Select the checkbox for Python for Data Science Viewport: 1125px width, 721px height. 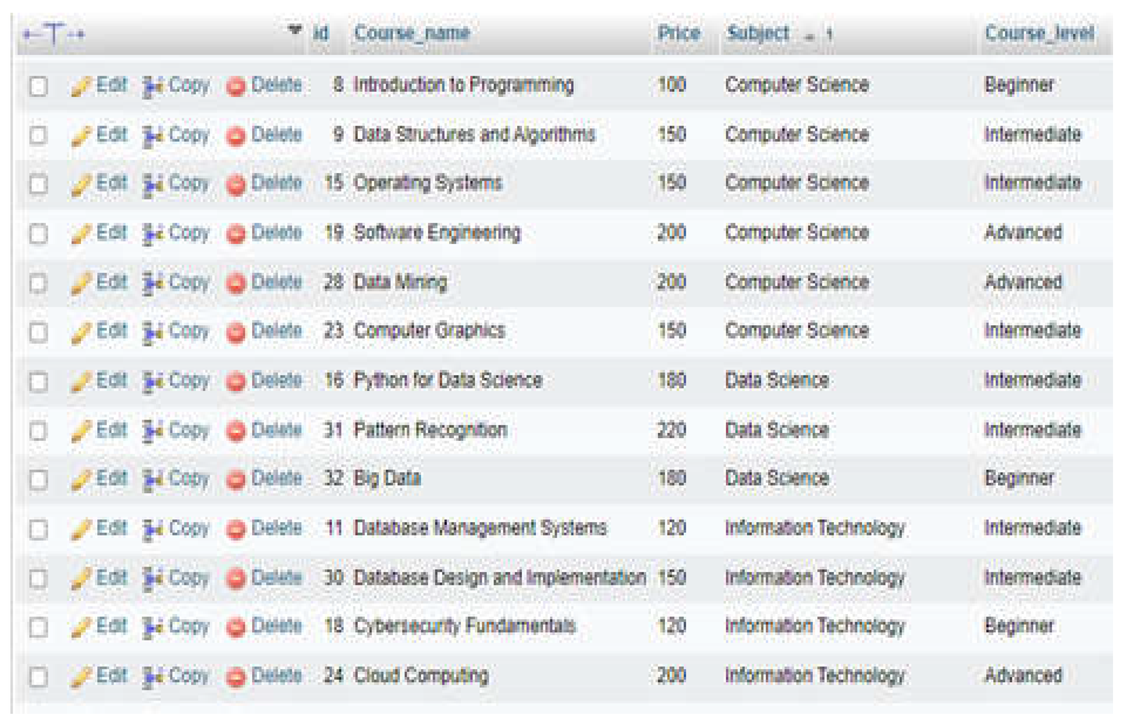coord(38,381)
